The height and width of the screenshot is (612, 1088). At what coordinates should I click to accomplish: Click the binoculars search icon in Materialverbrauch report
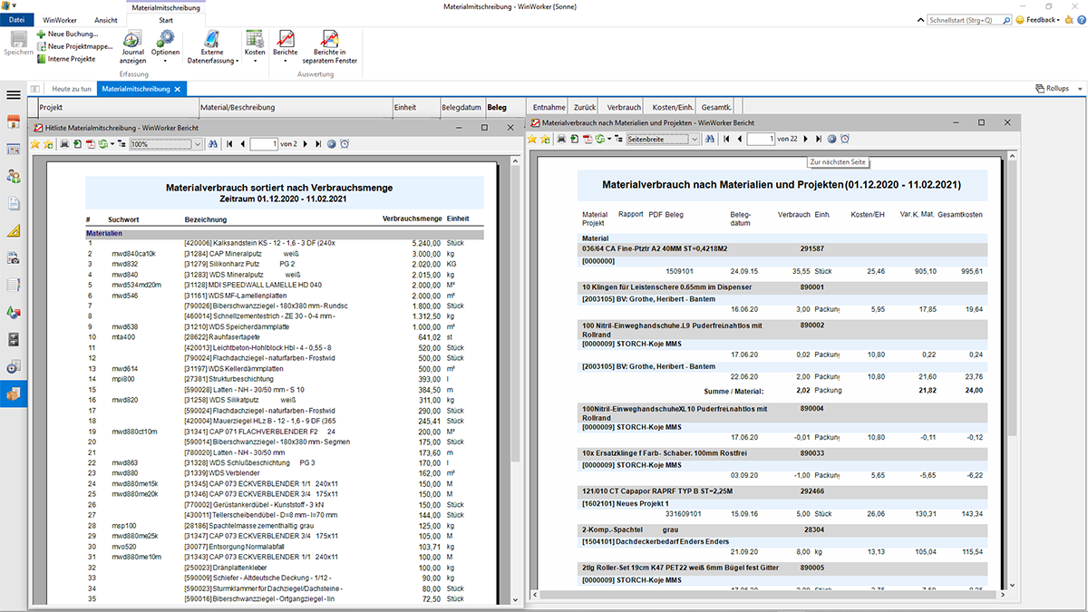[x=711, y=139]
